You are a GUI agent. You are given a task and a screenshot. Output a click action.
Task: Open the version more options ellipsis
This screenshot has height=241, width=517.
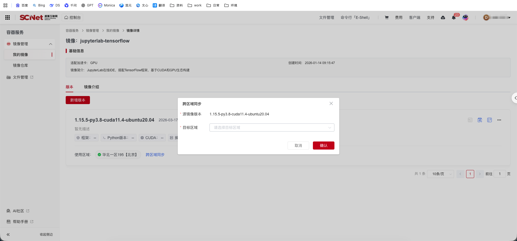499,120
